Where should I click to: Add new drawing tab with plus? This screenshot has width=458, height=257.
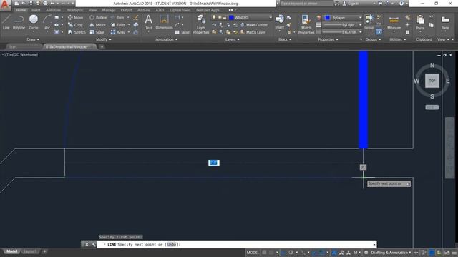coord(102,46)
